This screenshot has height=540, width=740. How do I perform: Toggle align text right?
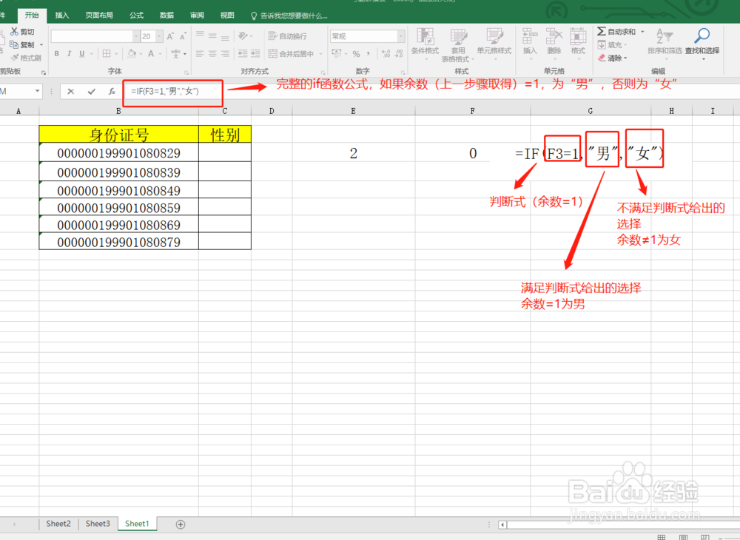[225, 54]
